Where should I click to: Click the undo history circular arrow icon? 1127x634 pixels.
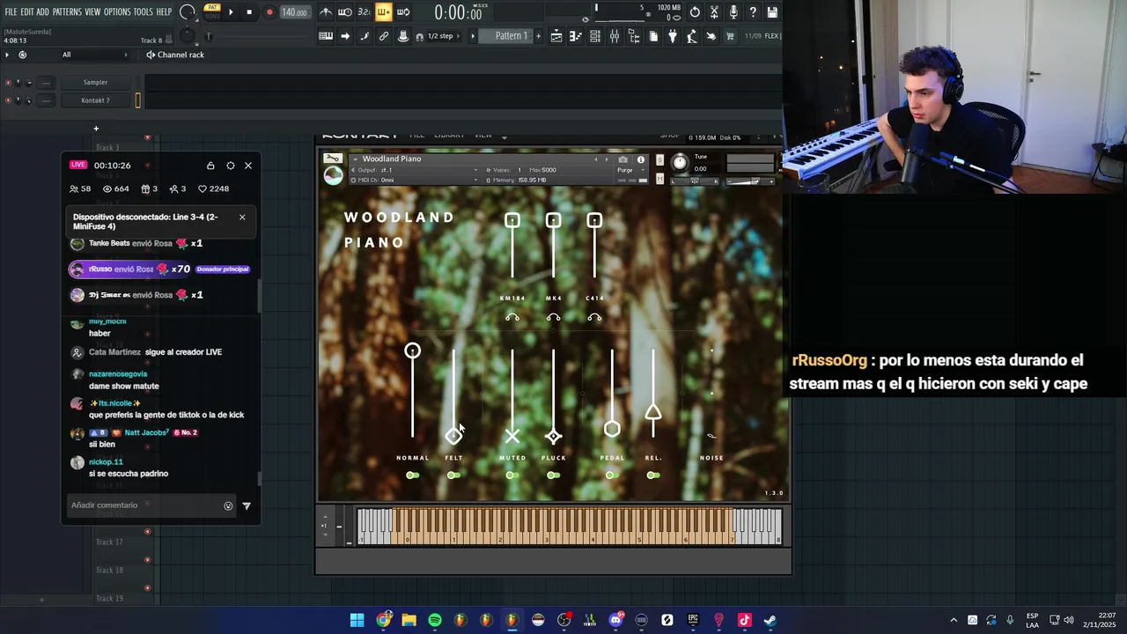(695, 12)
